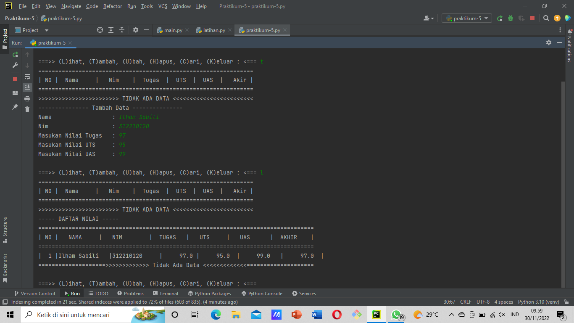Pin the Run tab
This screenshot has height=323, width=574.
point(15,107)
